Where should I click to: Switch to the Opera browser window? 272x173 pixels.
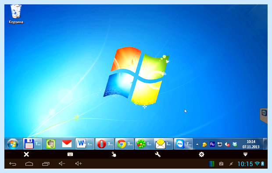pos(105,144)
